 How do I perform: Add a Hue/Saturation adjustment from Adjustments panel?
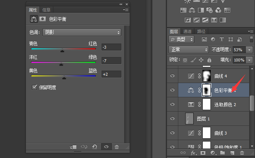(183, 10)
